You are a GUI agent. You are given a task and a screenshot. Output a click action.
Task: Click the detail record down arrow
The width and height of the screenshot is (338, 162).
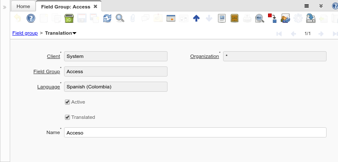coord(209,18)
